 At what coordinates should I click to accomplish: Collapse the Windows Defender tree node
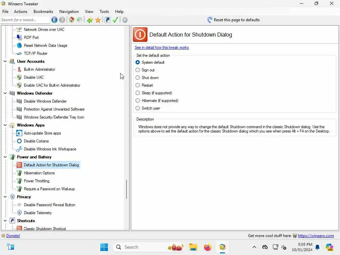[x=5, y=93]
